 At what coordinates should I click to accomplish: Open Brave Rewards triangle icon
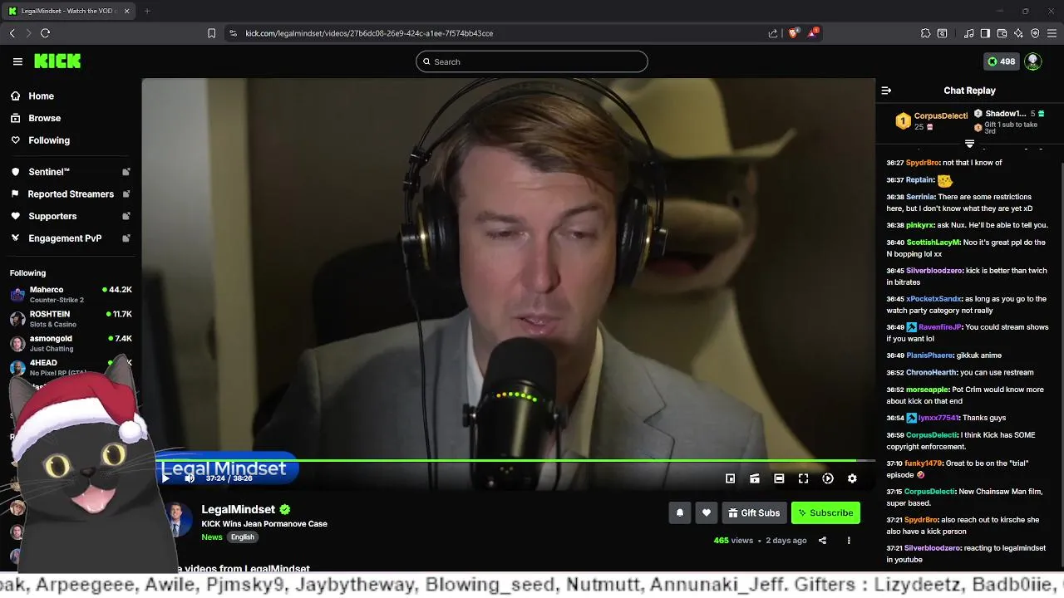[814, 33]
